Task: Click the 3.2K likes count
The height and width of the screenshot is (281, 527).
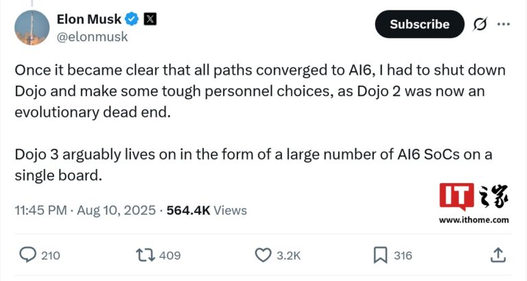Action: click(288, 256)
